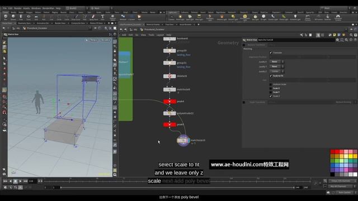
Task: Pick the black color swatch
Action: (333, 174)
